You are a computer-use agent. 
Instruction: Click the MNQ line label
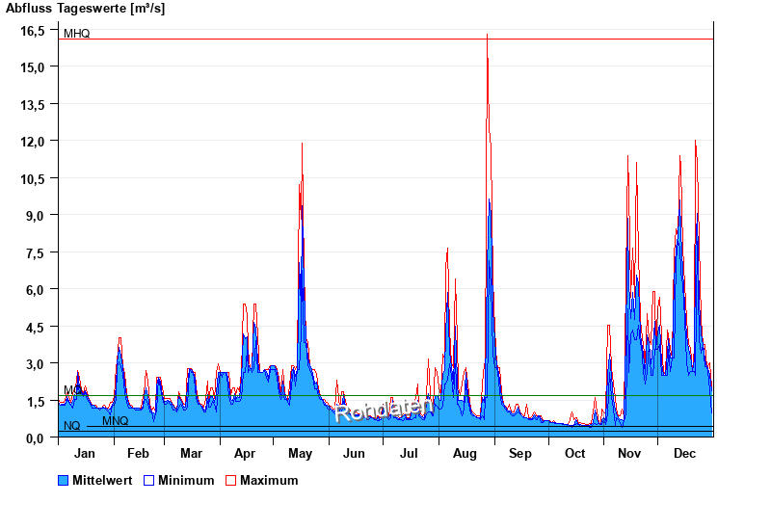coord(115,421)
